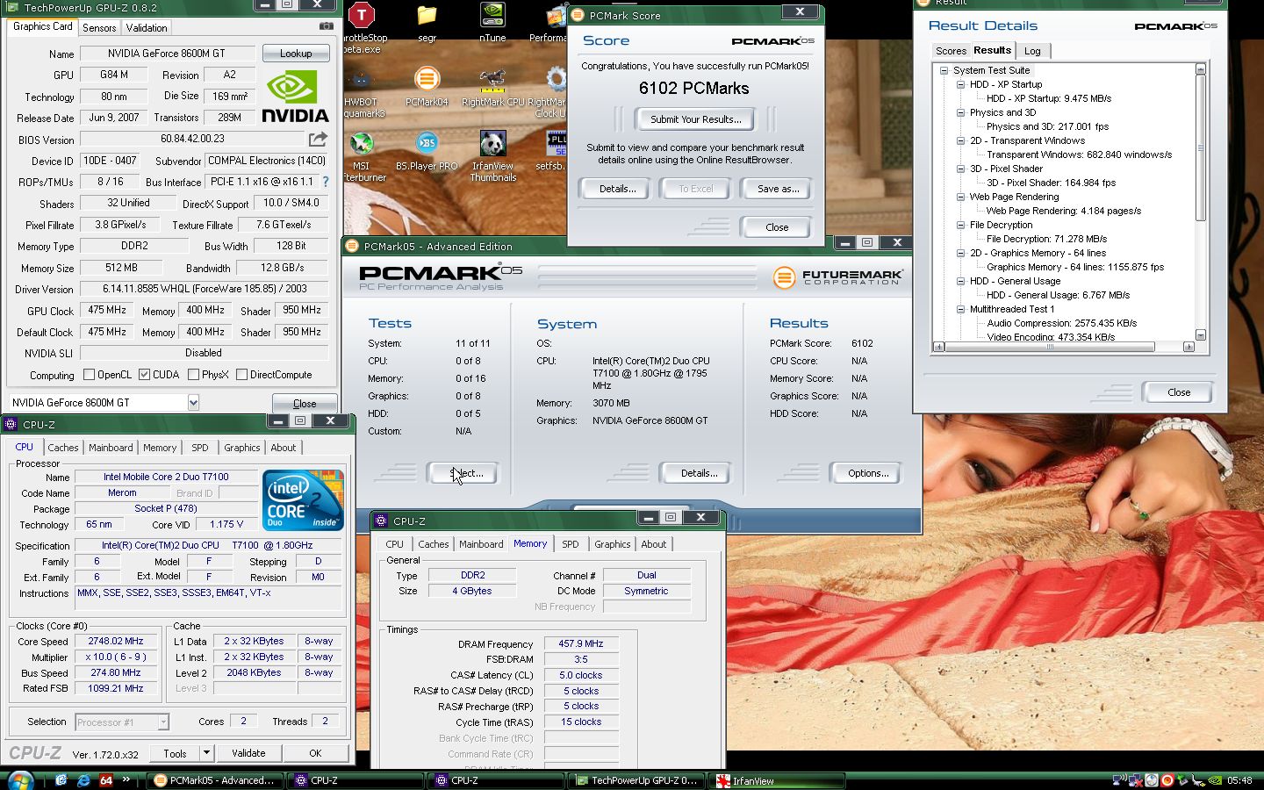Open BS.Player PRO desktop icon

pos(427,143)
